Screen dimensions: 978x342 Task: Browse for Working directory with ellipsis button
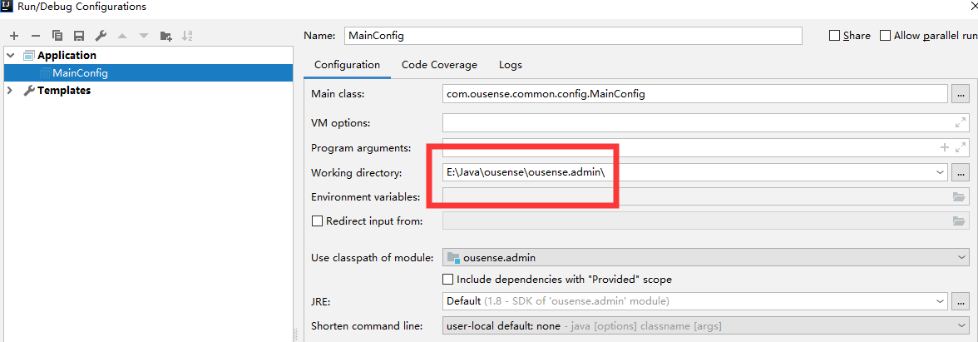coord(961,173)
